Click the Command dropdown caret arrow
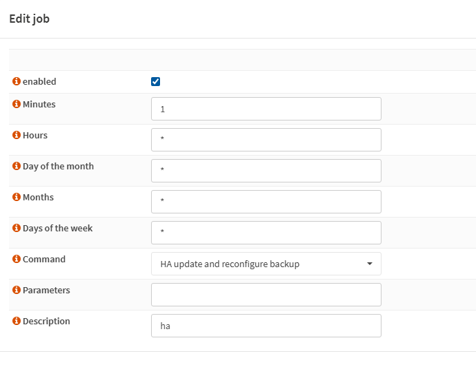The image size is (476, 378). [370, 264]
